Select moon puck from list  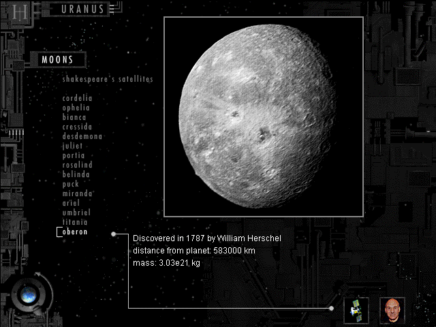[x=71, y=184]
